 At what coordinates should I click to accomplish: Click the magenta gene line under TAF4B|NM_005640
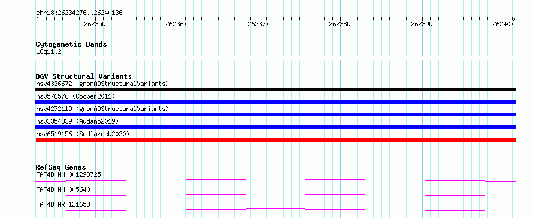[275, 195]
